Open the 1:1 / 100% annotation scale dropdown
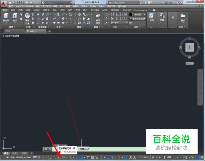Image resolution: width=205 pixels, height=161 pixels. [x=143, y=157]
